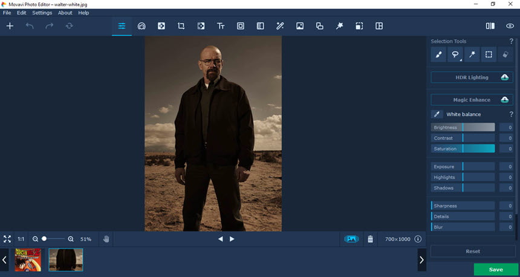Click the Brightness slider
This screenshot has width=520, height=277.
pyautogui.click(x=463, y=128)
